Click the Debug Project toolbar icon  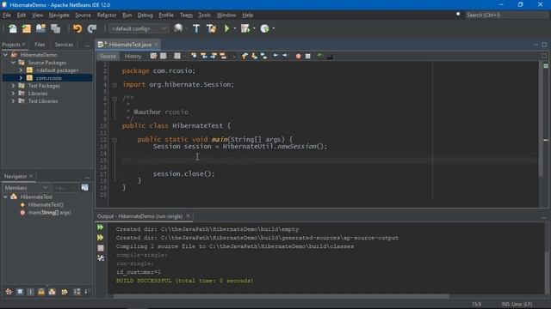(245, 28)
